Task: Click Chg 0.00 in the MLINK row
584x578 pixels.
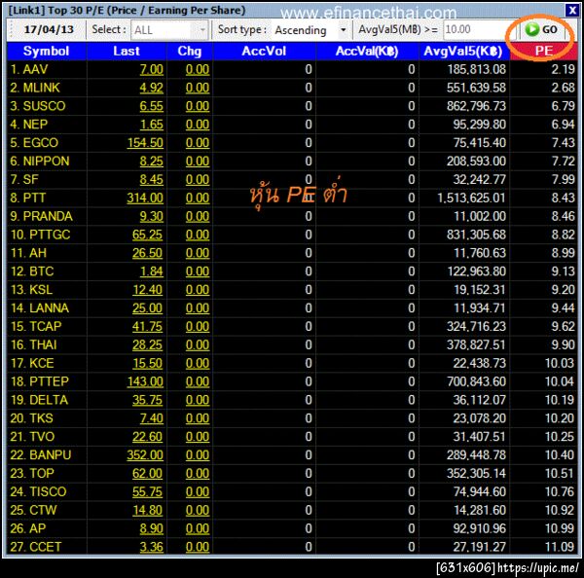Action: click(x=198, y=88)
